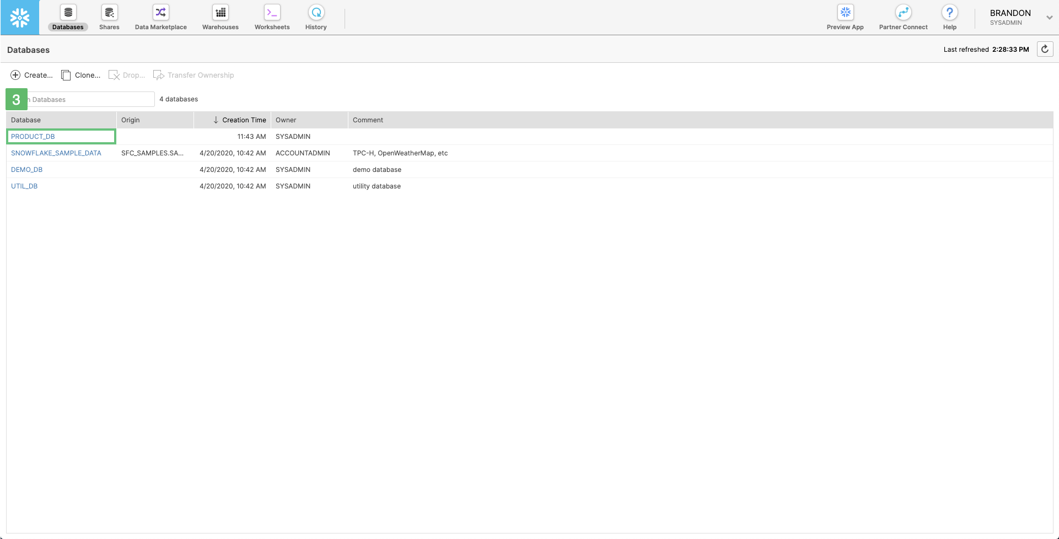Go to the Warehouses icon
1059x539 pixels.
[221, 12]
